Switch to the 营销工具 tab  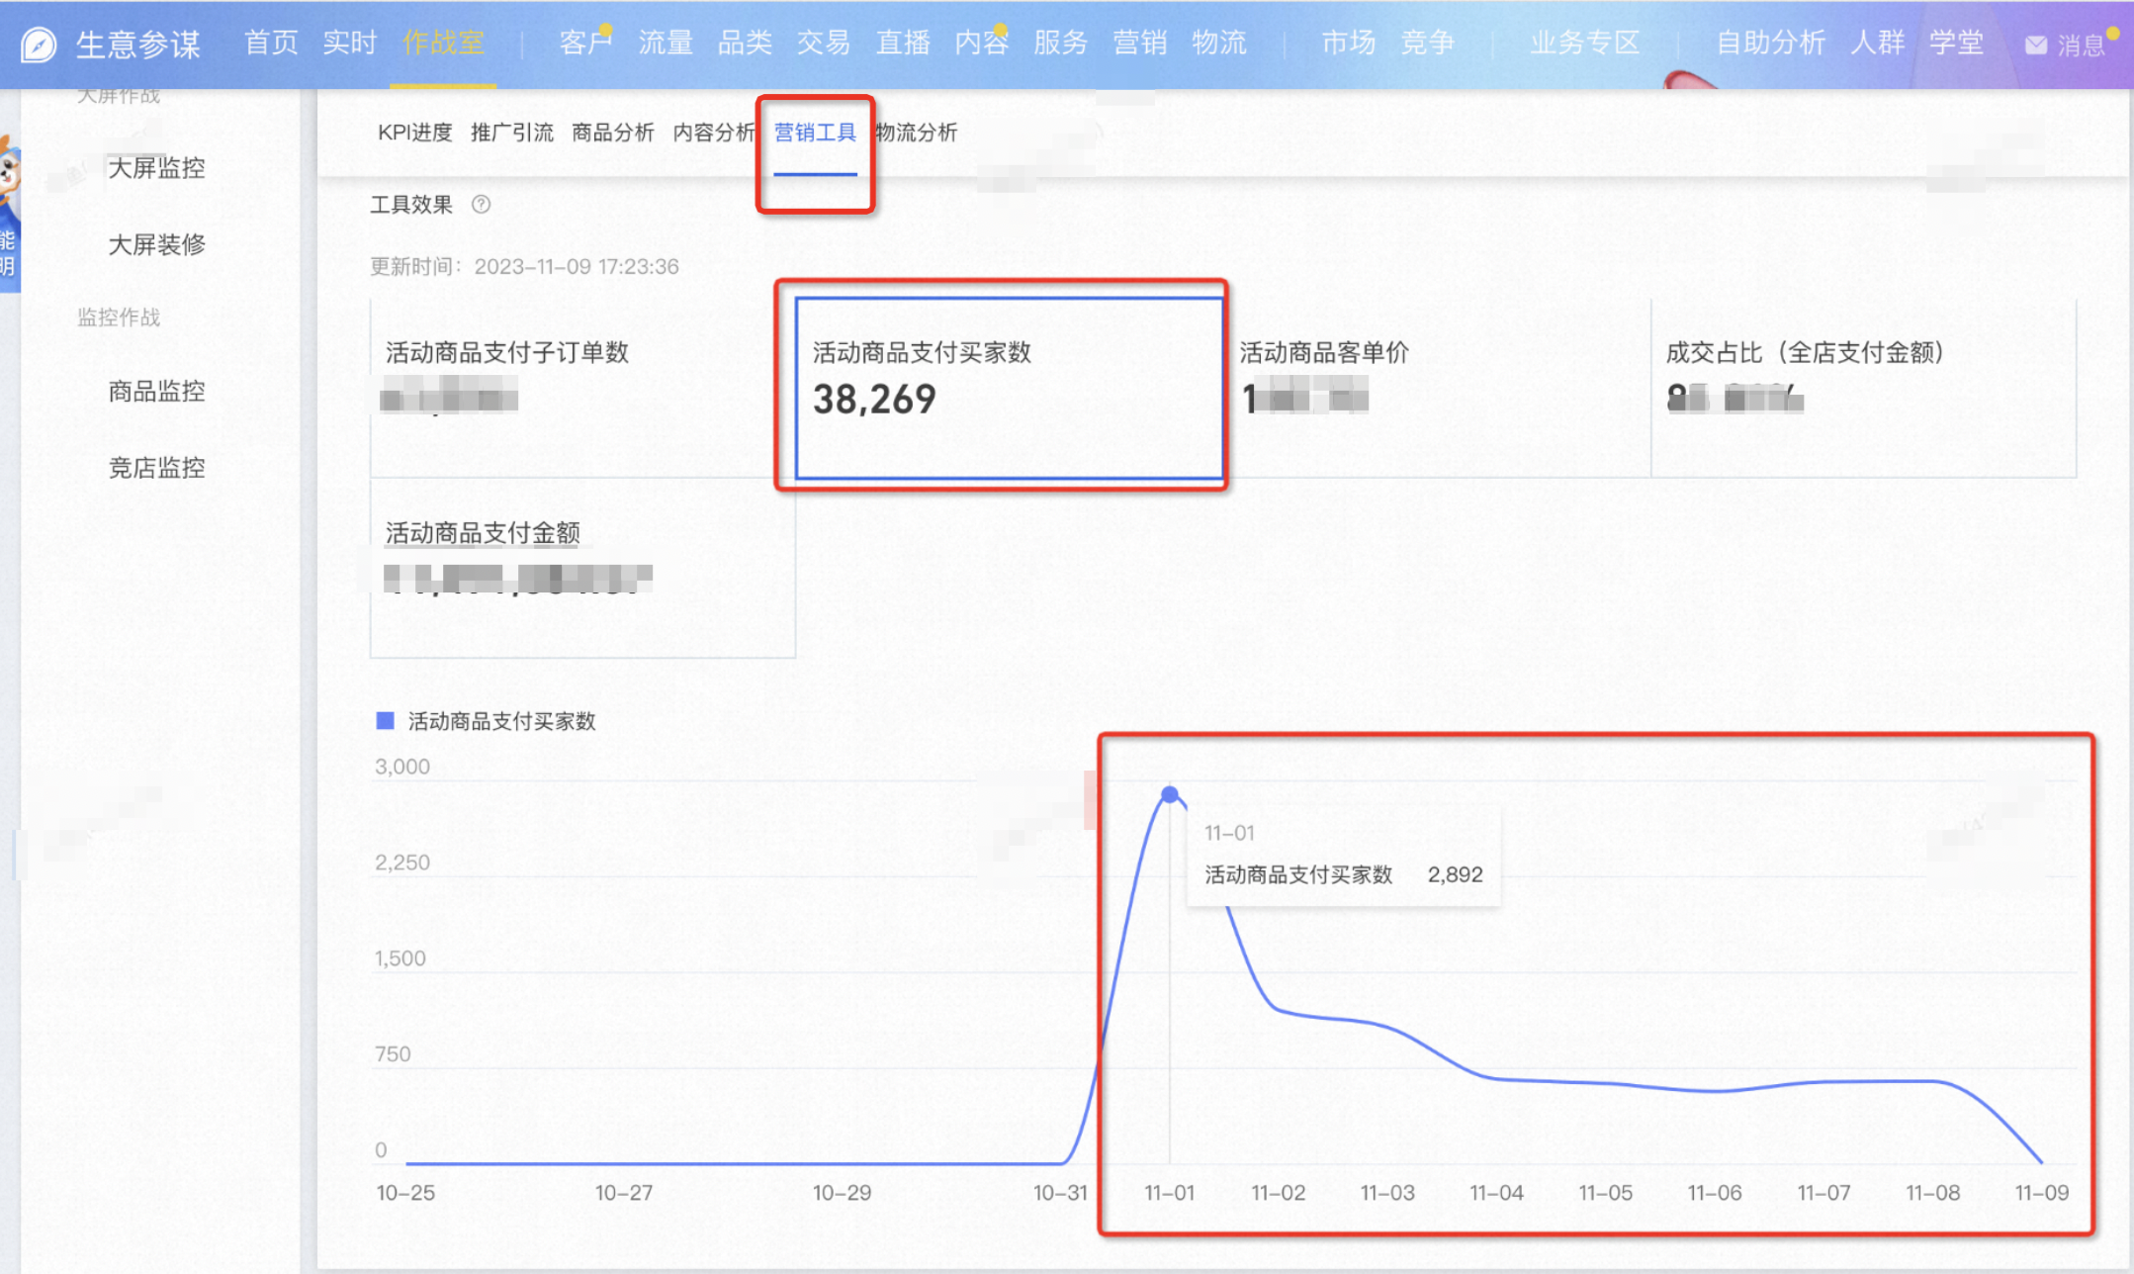tap(815, 133)
